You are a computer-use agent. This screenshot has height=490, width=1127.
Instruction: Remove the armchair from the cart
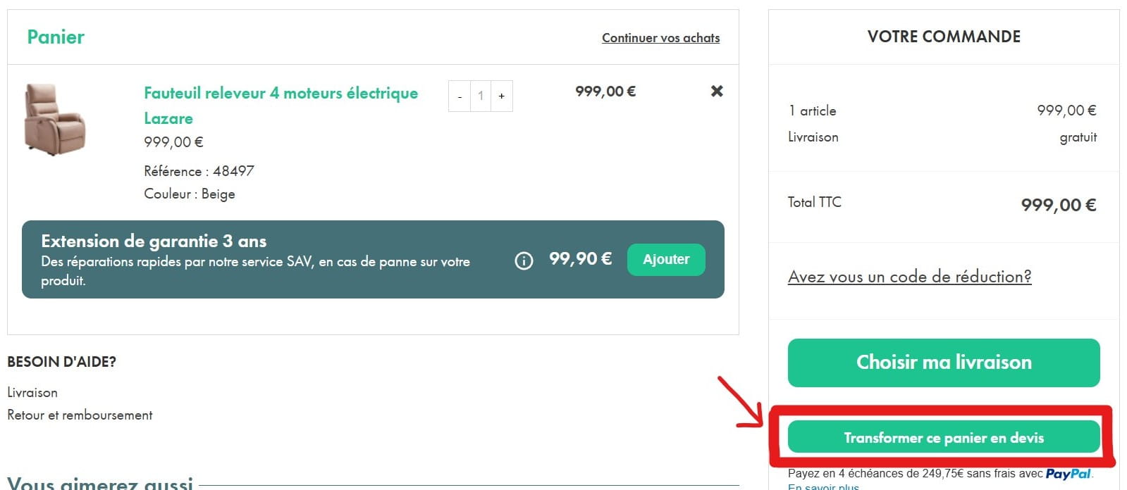coord(717,91)
